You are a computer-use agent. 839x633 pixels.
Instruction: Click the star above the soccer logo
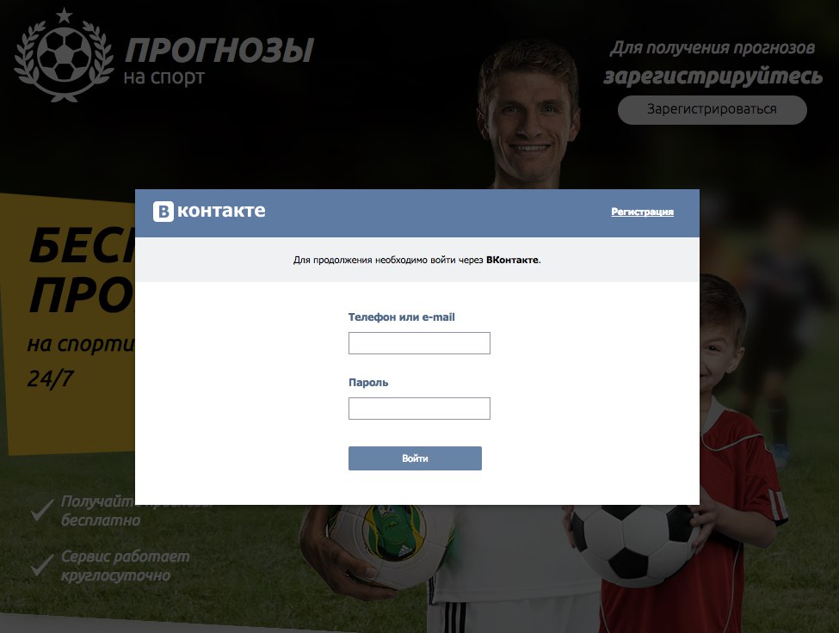click(x=65, y=15)
